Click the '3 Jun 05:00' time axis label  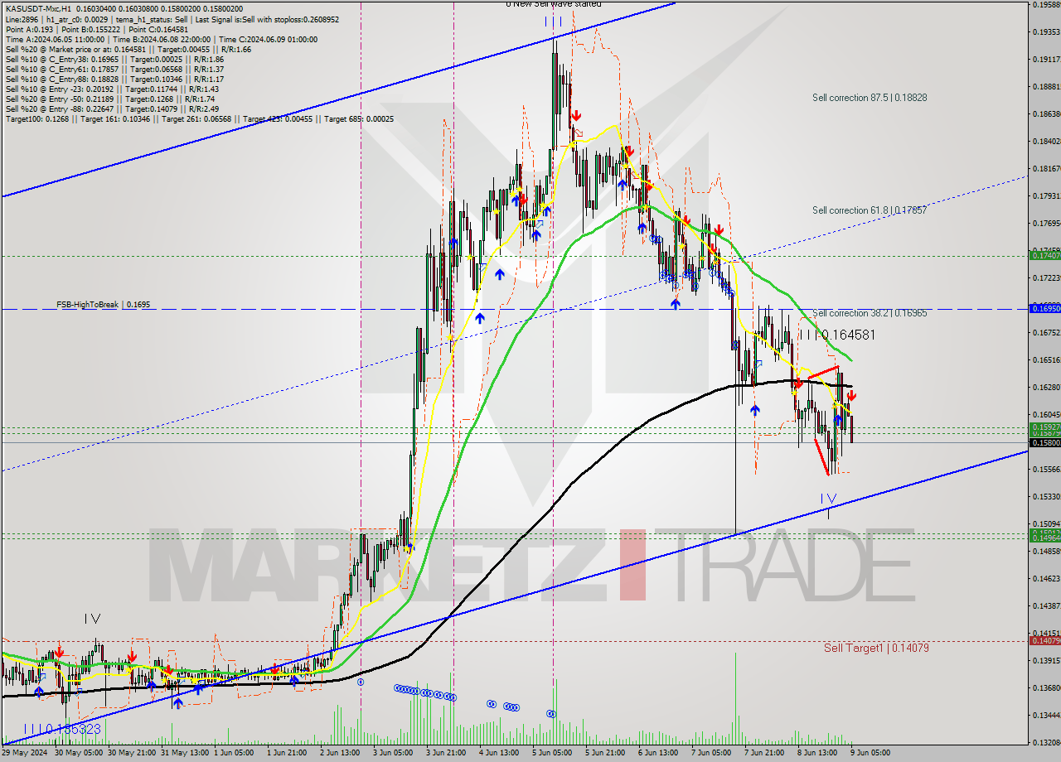tap(392, 753)
